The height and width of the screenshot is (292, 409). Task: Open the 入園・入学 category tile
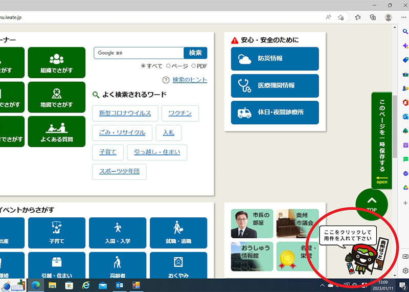(x=118, y=233)
